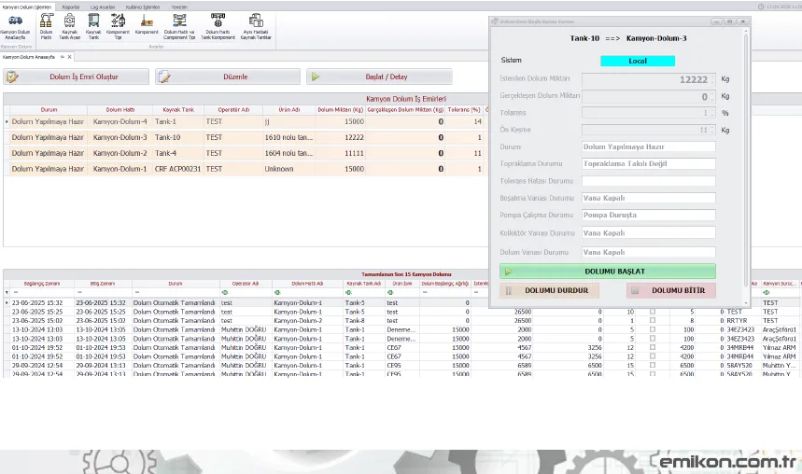Viewport: 802px width, 474px height.
Task: Open Kamyon Dolum AnaSayfa ribbon icon
Action: point(15,26)
